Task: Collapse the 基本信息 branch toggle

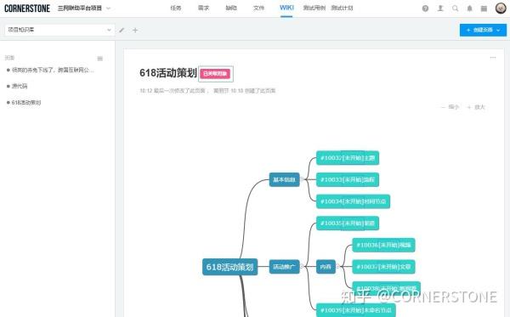Action: pyautogui.click(x=302, y=179)
